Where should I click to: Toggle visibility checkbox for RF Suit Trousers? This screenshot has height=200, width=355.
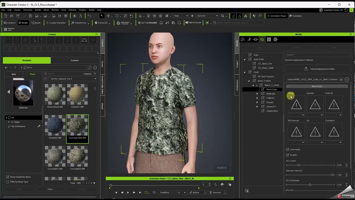(254, 76)
